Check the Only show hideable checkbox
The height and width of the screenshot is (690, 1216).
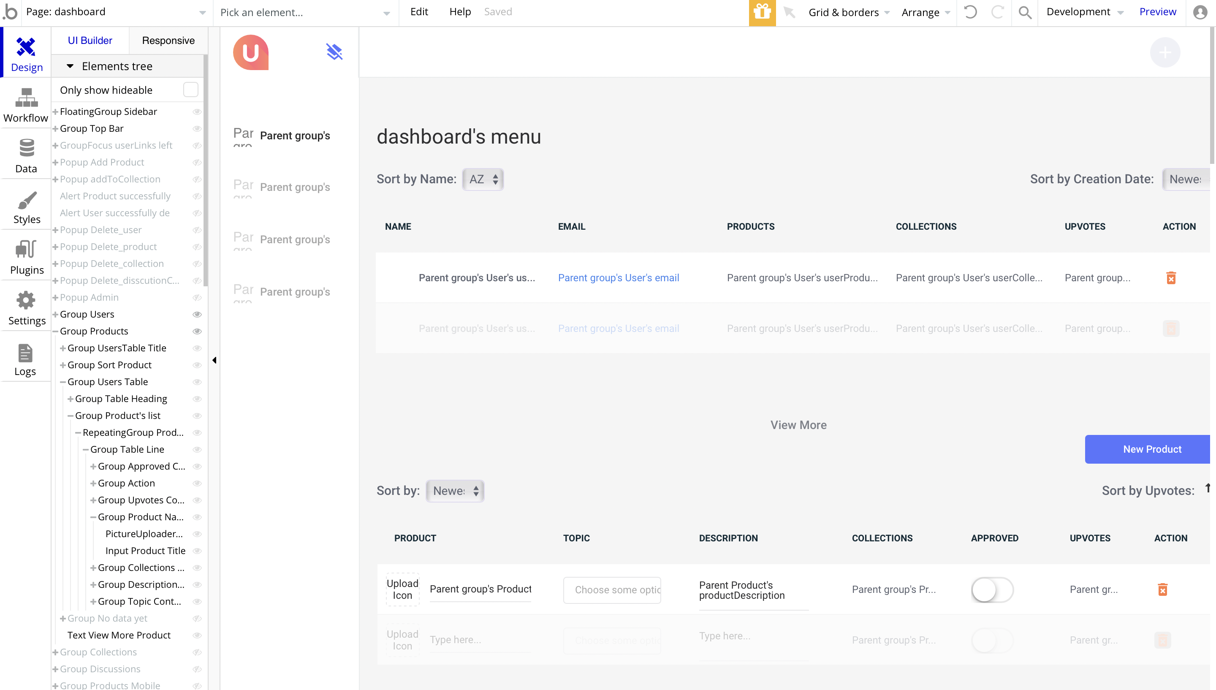coord(190,90)
